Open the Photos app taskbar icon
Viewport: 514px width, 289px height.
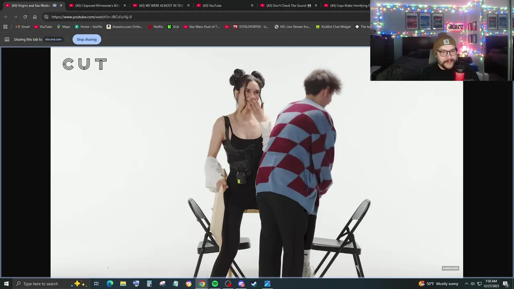pos(267,284)
